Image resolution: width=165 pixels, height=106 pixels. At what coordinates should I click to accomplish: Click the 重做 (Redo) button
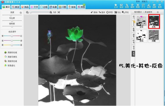coord(102,12)
